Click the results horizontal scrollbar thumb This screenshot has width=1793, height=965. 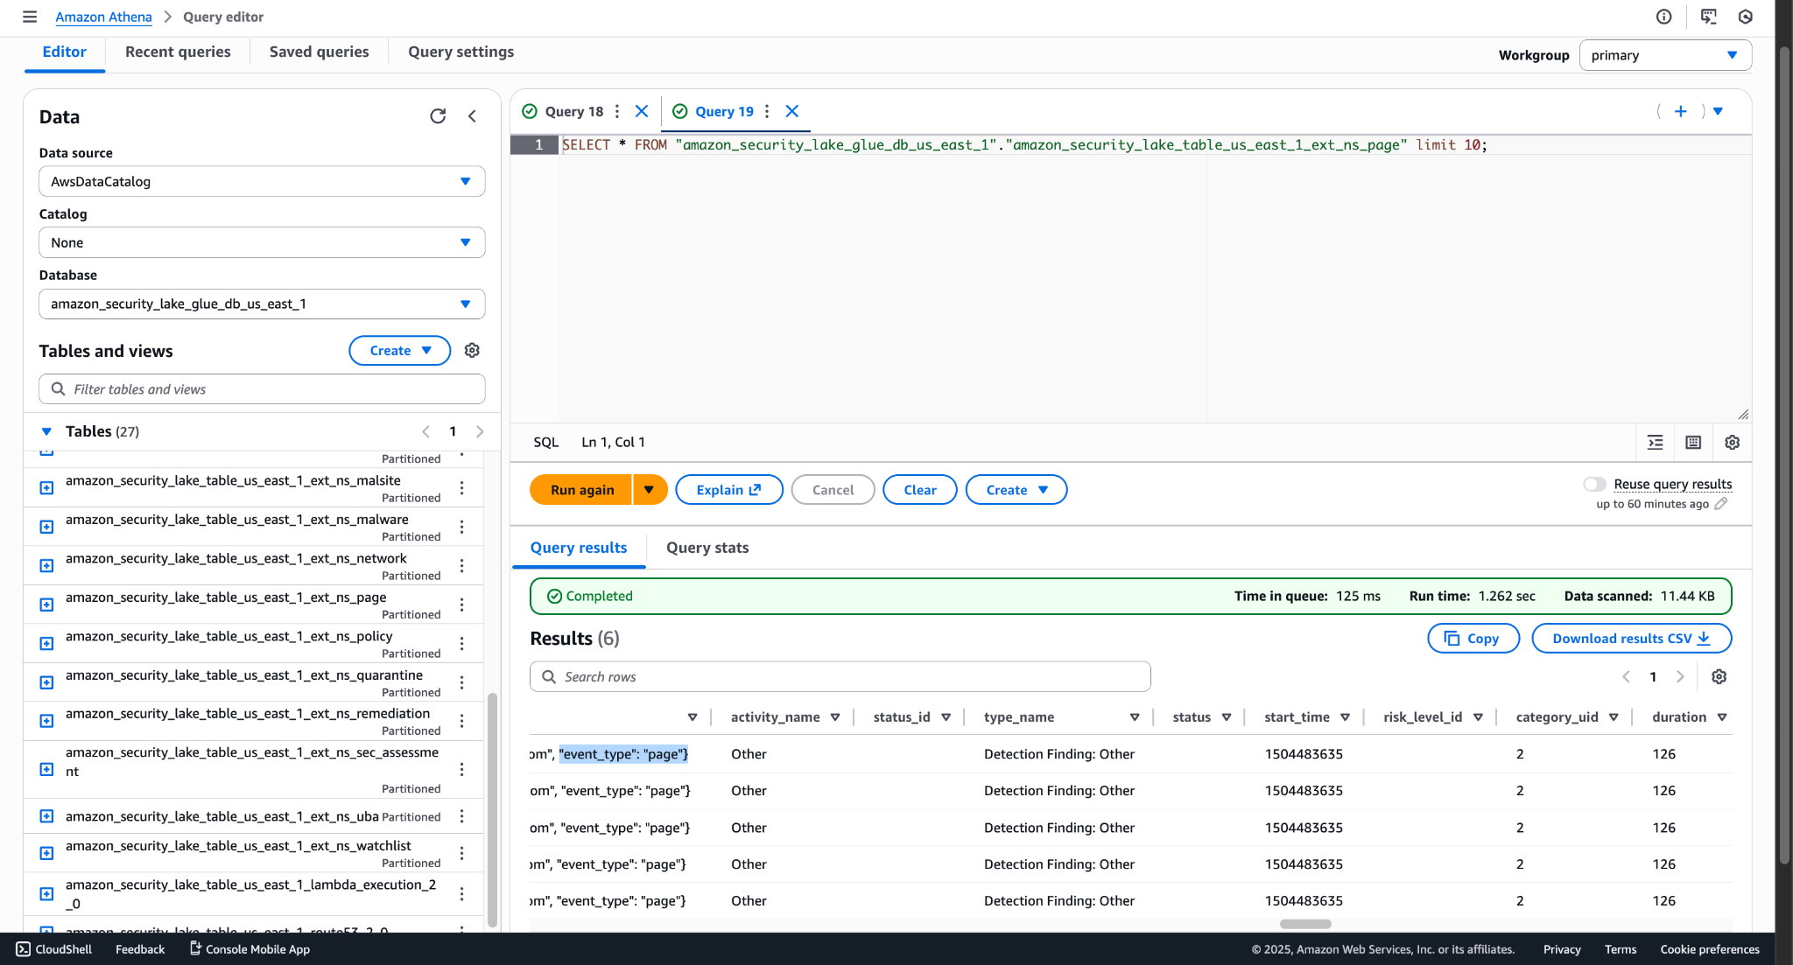pos(1305,924)
